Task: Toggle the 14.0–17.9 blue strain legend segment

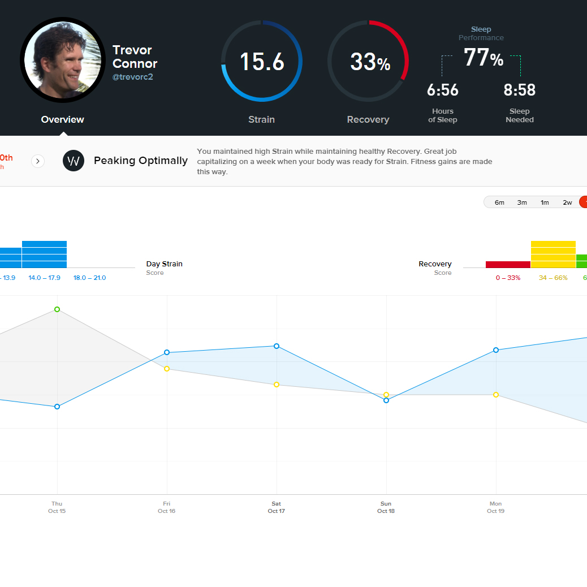Action: (x=44, y=254)
